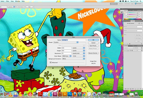The width and height of the screenshot is (143, 98).
Task: Click the Clear button in options bar
Action: click(29, 7)
